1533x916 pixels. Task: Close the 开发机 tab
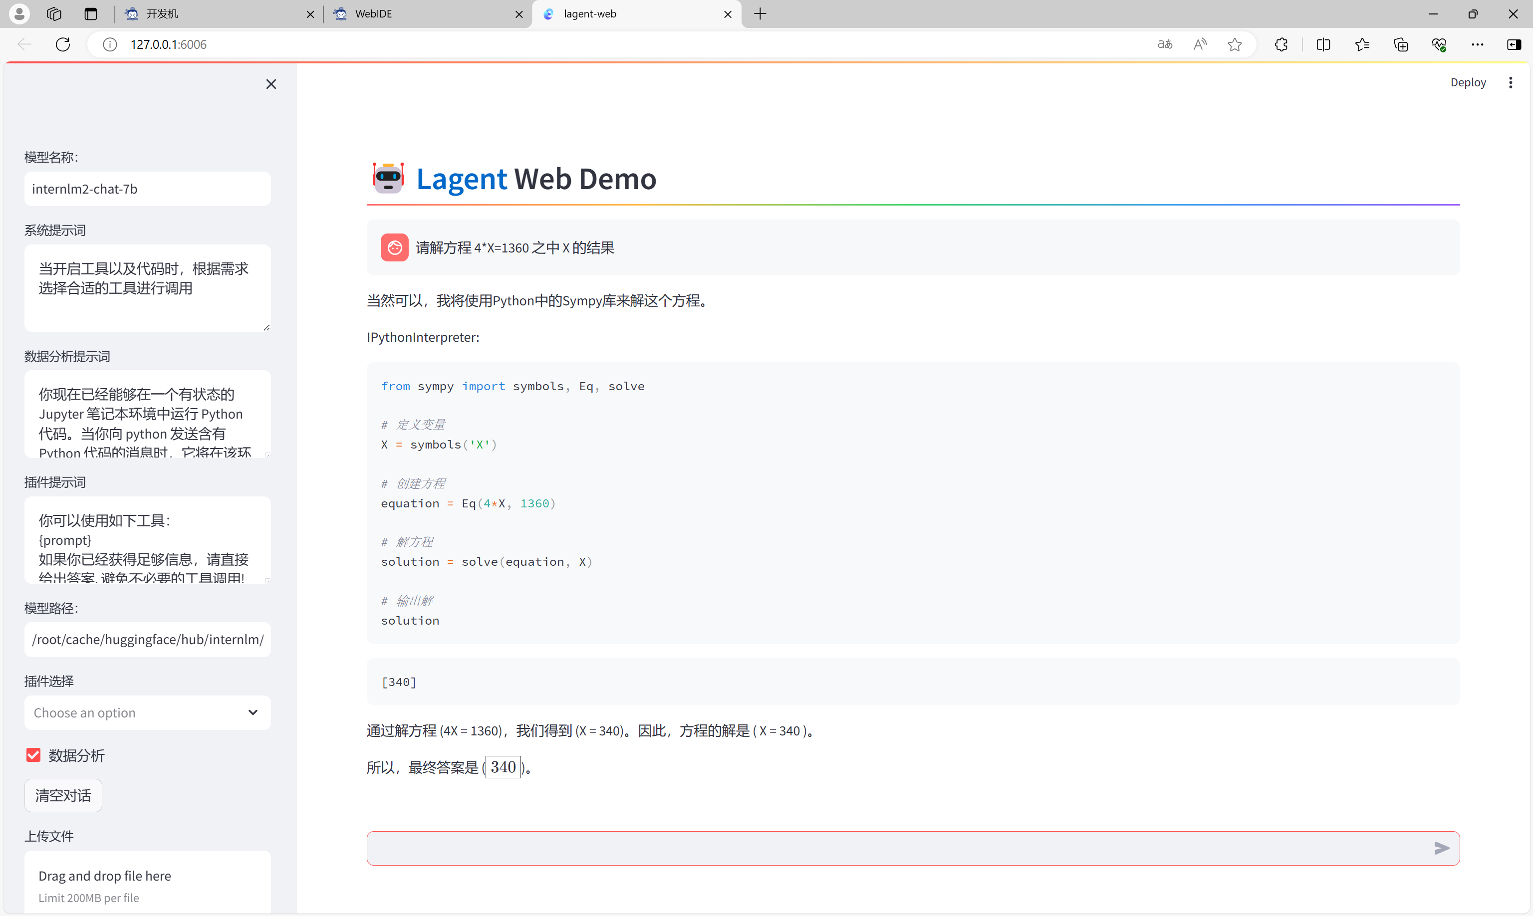point(310,14)
